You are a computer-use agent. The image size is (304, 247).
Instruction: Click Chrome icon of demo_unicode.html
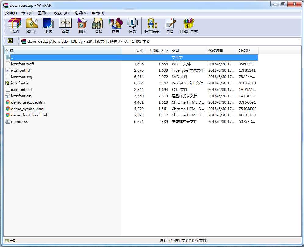pyautogui.click(x=8, y=102)
